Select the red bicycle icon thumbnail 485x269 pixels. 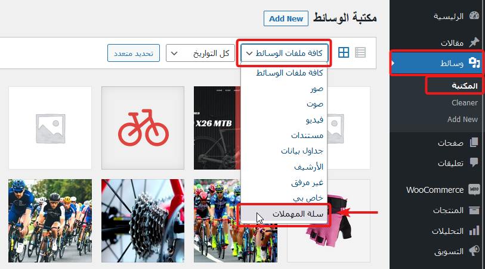[x=143, y=128]
